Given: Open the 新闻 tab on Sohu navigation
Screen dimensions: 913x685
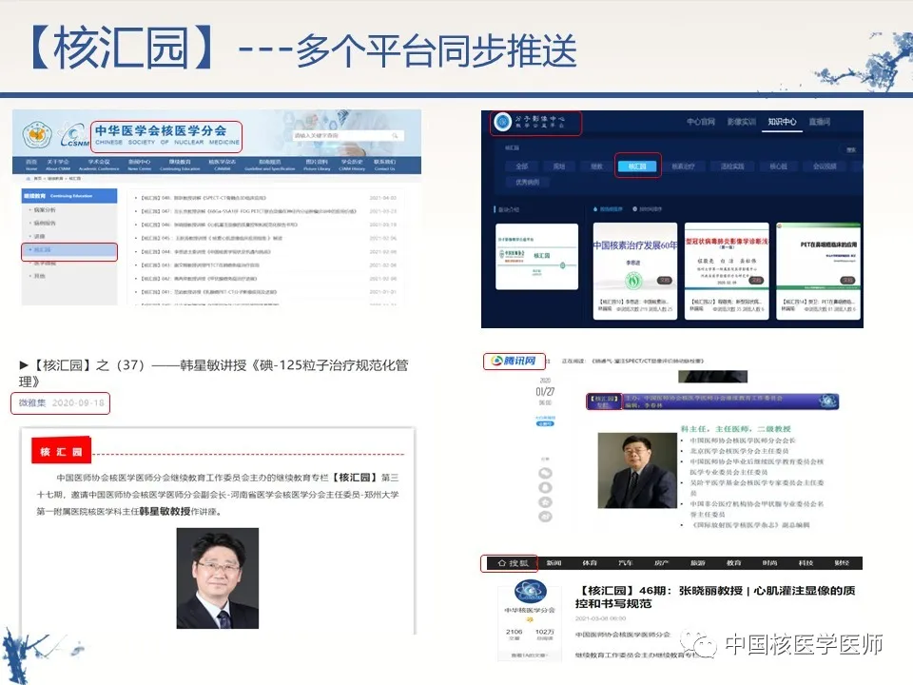Looking at the screenshot, I should pos(554,563).
